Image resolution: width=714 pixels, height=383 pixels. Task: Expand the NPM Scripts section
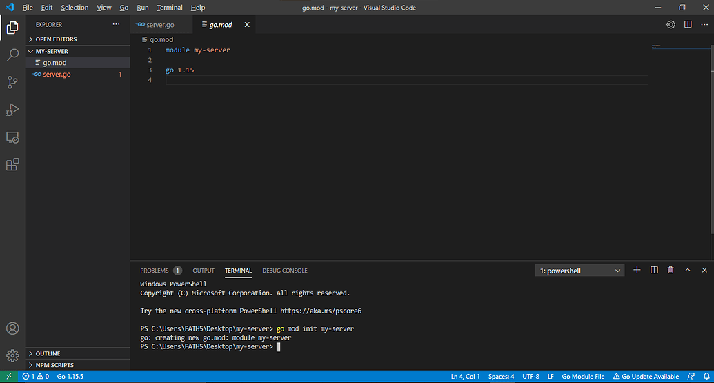77,365
